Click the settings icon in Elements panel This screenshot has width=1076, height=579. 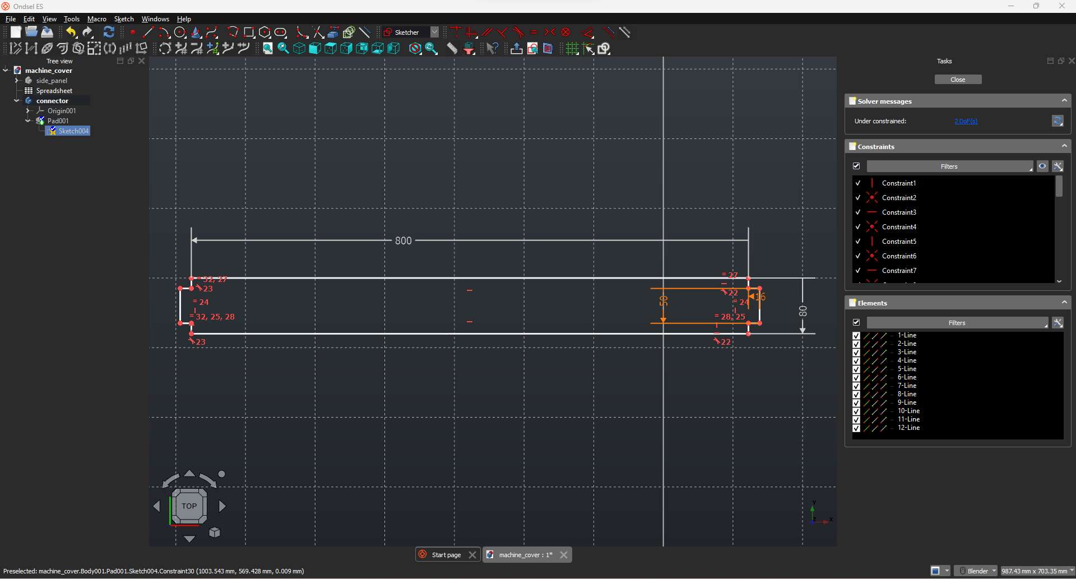pos(1058,323)
